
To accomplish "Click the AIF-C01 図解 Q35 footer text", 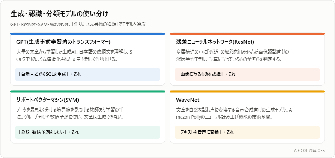I will [309, 151].
